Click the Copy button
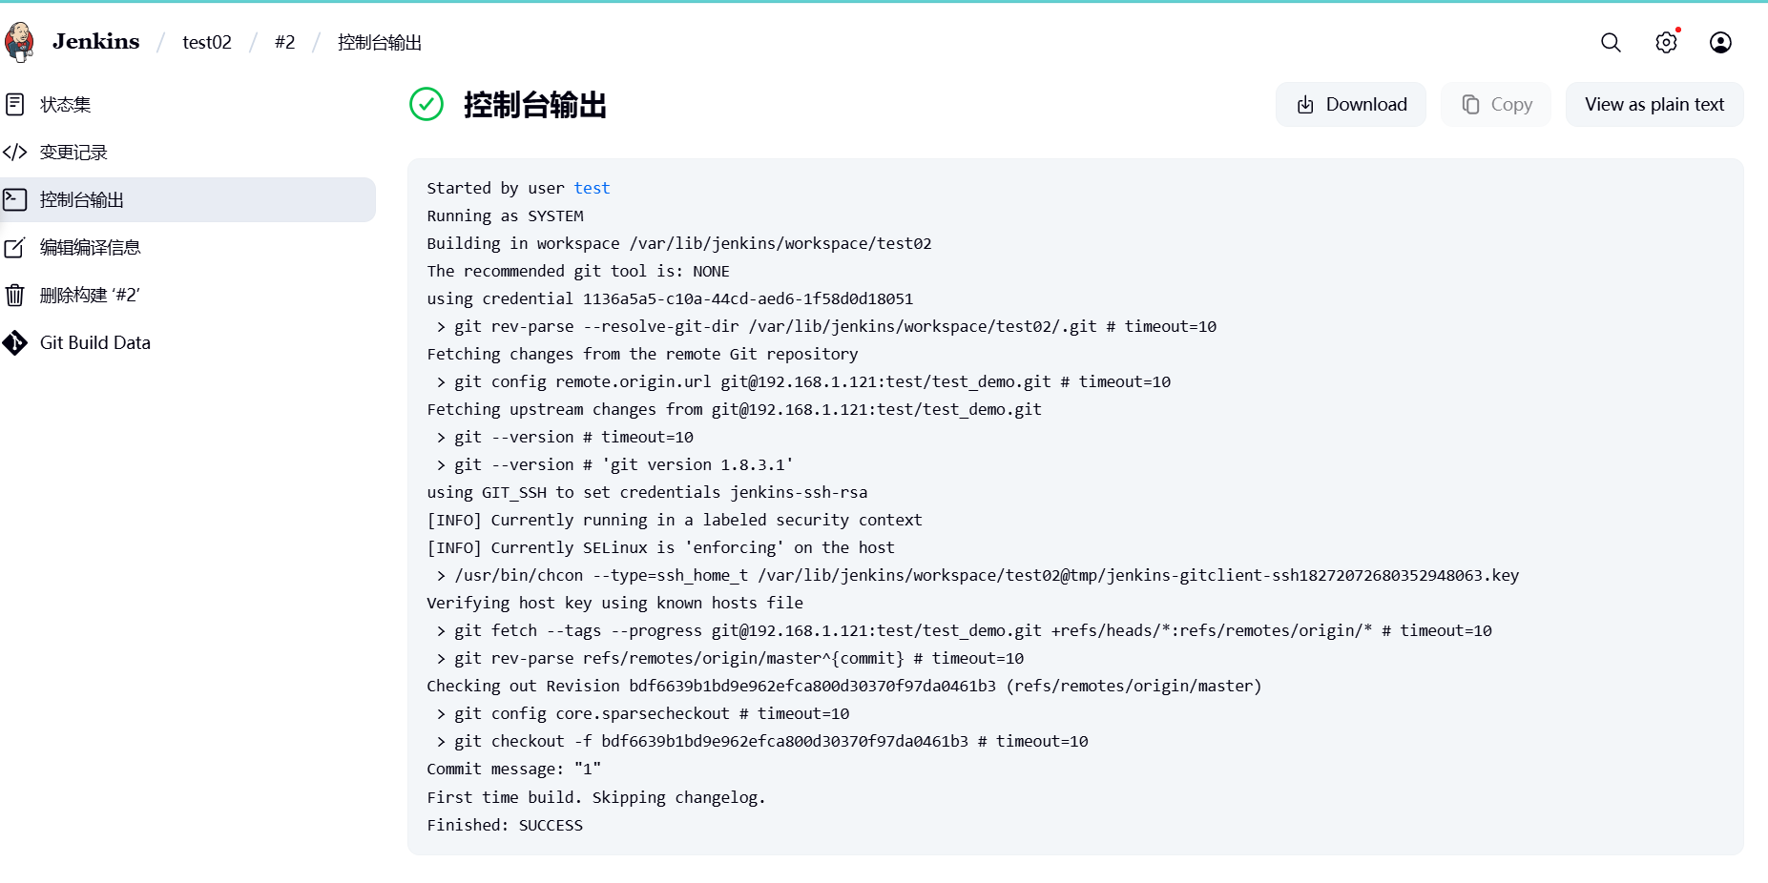The width and height of the screenshot is (1768, 883). click(x=1496, y=104)
